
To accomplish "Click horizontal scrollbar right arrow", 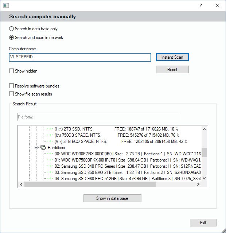I will (x=198, y=185).
